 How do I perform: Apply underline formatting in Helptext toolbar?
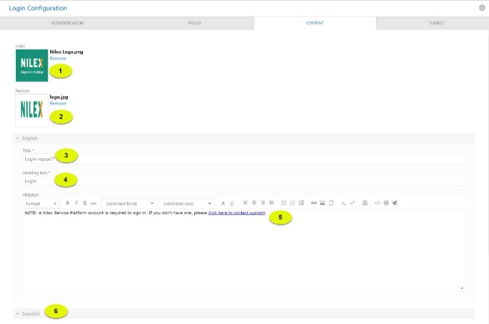pos(85,203)
